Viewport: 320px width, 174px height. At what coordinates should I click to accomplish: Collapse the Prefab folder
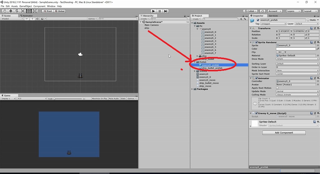[x=195, y=62]
